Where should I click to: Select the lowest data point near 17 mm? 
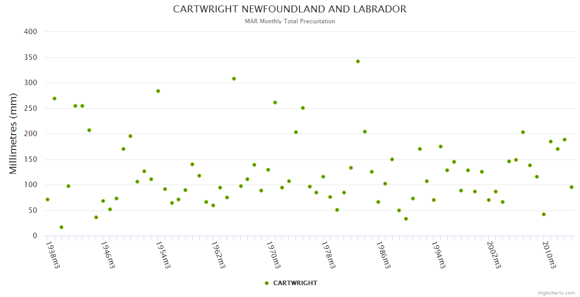[x=61, y=227]
